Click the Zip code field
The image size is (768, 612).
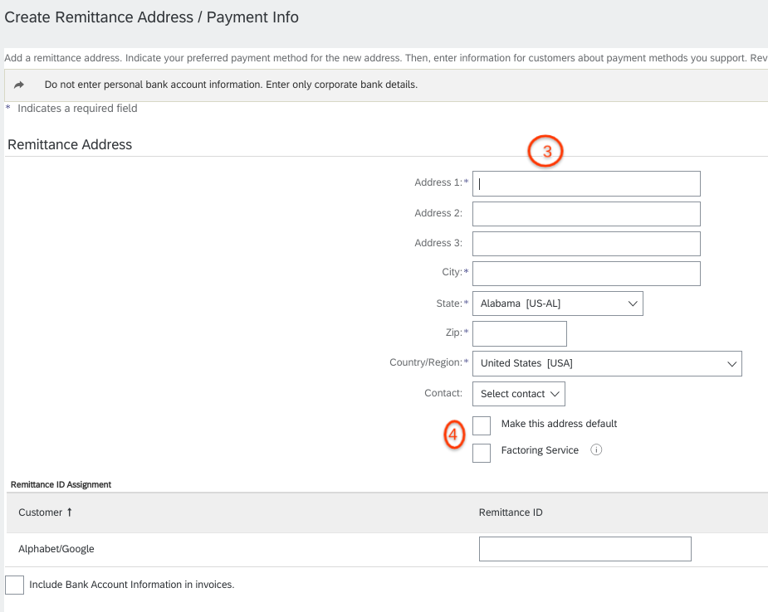point(519,333)
